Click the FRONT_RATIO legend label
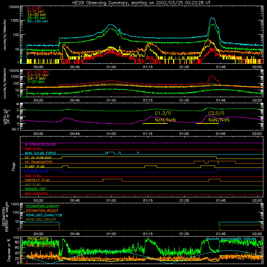The height and width of the screenshot is (267, 267). (38, 239)
